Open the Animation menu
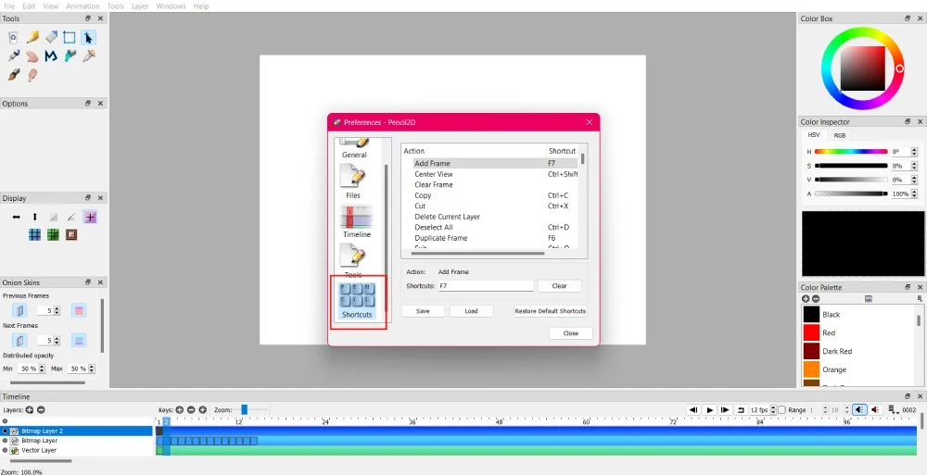The width and height of the screenshot is (927, 475). click(83, 6)
